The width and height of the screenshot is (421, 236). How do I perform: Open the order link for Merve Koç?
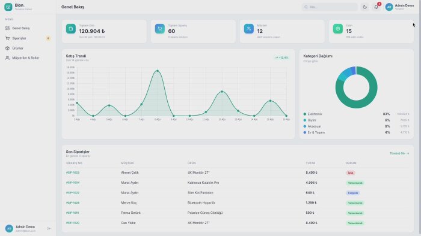[x=73, y=203]
